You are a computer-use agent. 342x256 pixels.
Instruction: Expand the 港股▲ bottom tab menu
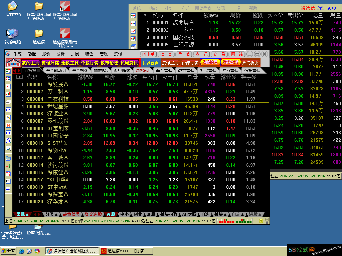[255, 214]
